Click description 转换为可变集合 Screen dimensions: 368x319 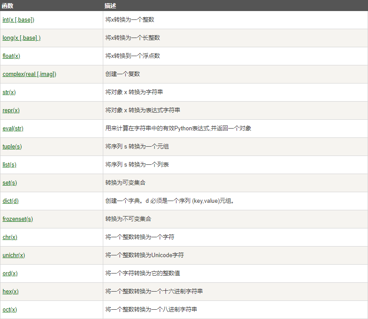125,182
